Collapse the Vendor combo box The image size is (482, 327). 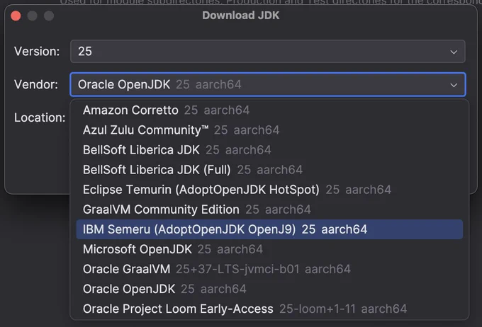coord(268,84)
